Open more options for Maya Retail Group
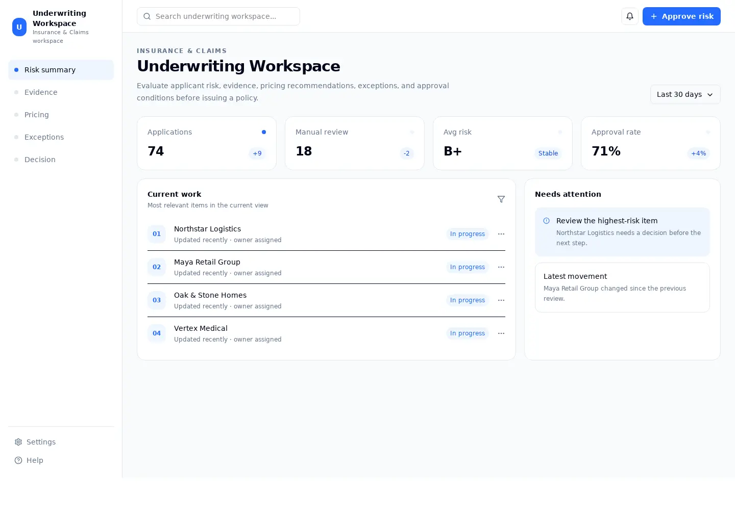Viewport: 735px width, 522px height. coord(501,267)
